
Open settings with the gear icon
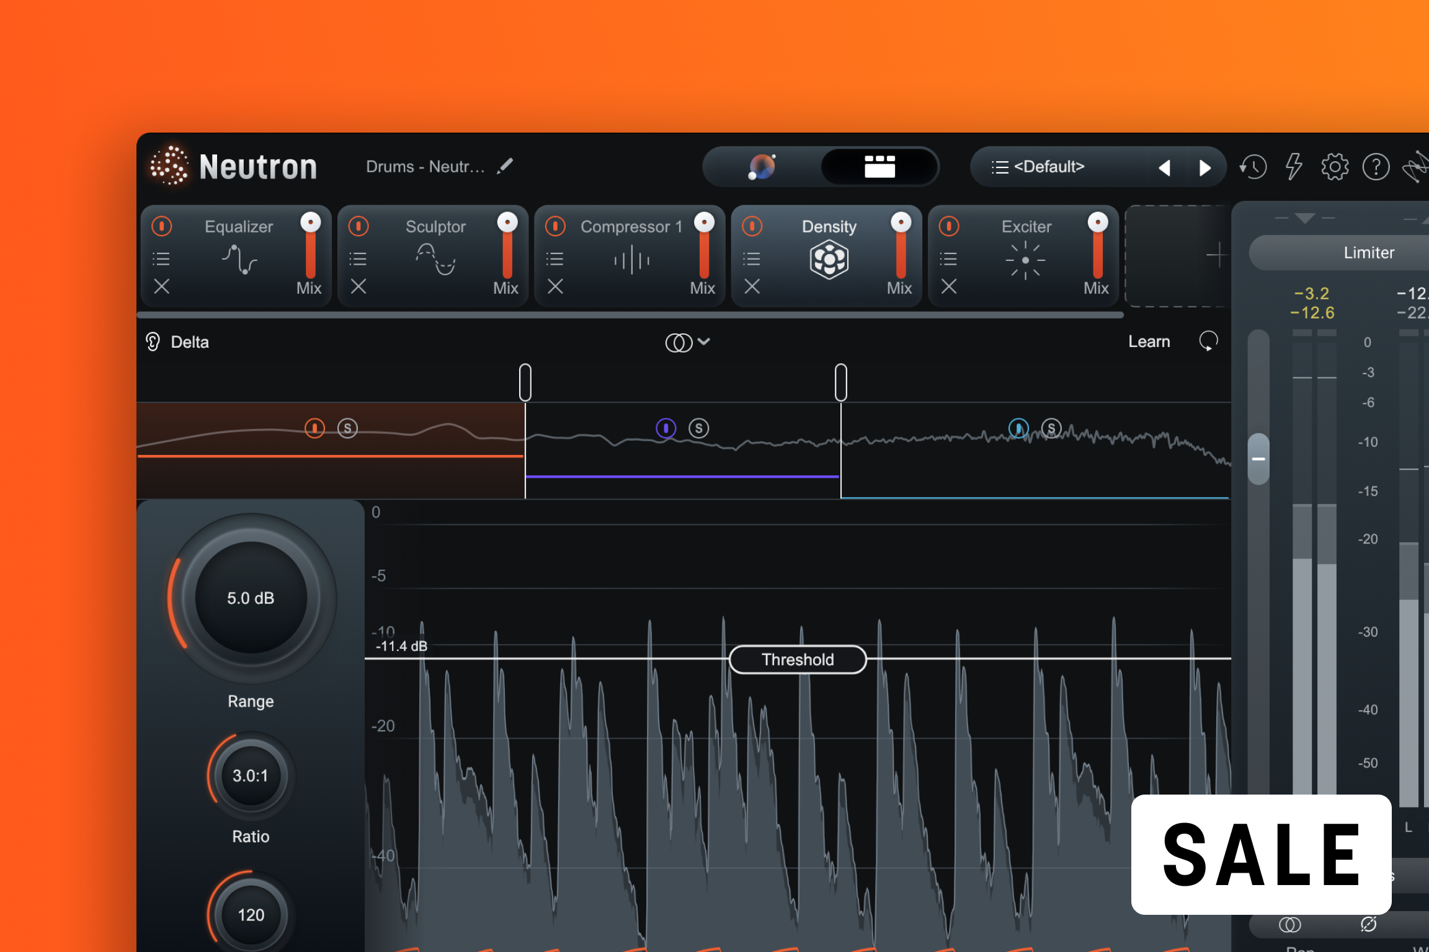pos(1335,167)
